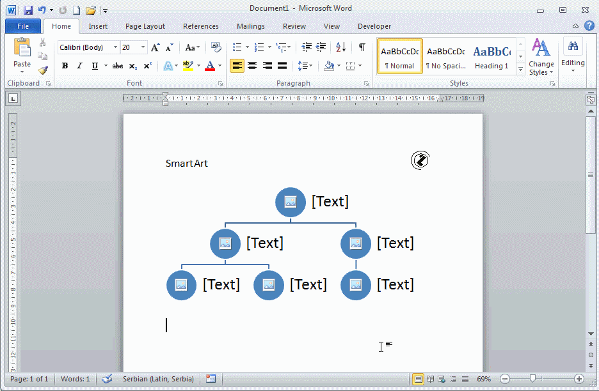This screenshot has width=599, height=391.
Task: Click the Save icon in quick access toolbar
Action: click(x=28, y=10)
